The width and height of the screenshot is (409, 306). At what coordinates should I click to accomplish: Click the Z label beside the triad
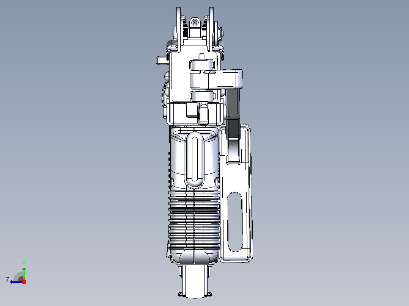(8, 280)
